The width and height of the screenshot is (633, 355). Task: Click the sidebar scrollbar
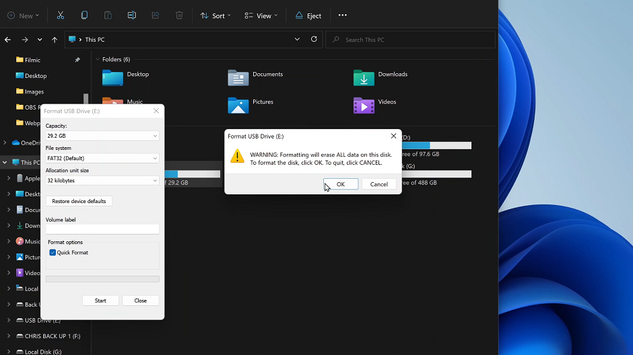tap(86, 99)
